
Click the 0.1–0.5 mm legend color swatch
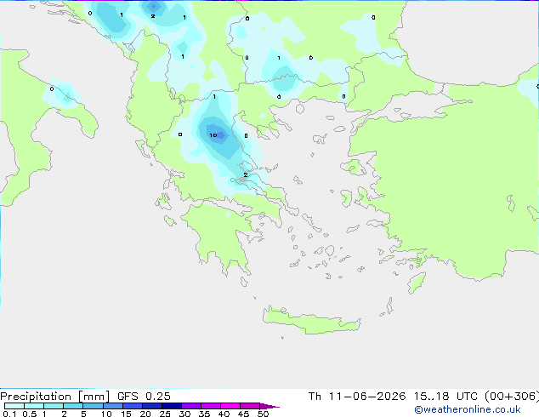pos(14,406)
